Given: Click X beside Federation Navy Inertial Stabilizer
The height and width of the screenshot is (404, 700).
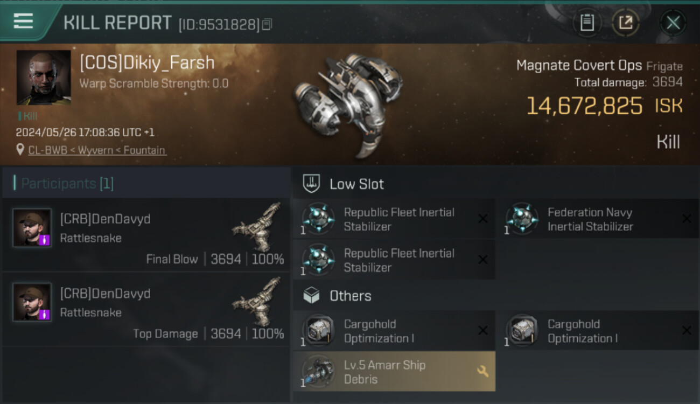Looking at the screenshot, I should 687,219.
